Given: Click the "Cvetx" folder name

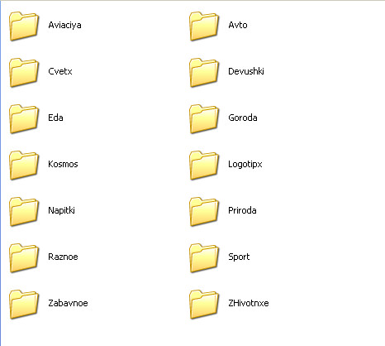Looking at the screenshot, I should pyautogui.click(x=60, y=71).
